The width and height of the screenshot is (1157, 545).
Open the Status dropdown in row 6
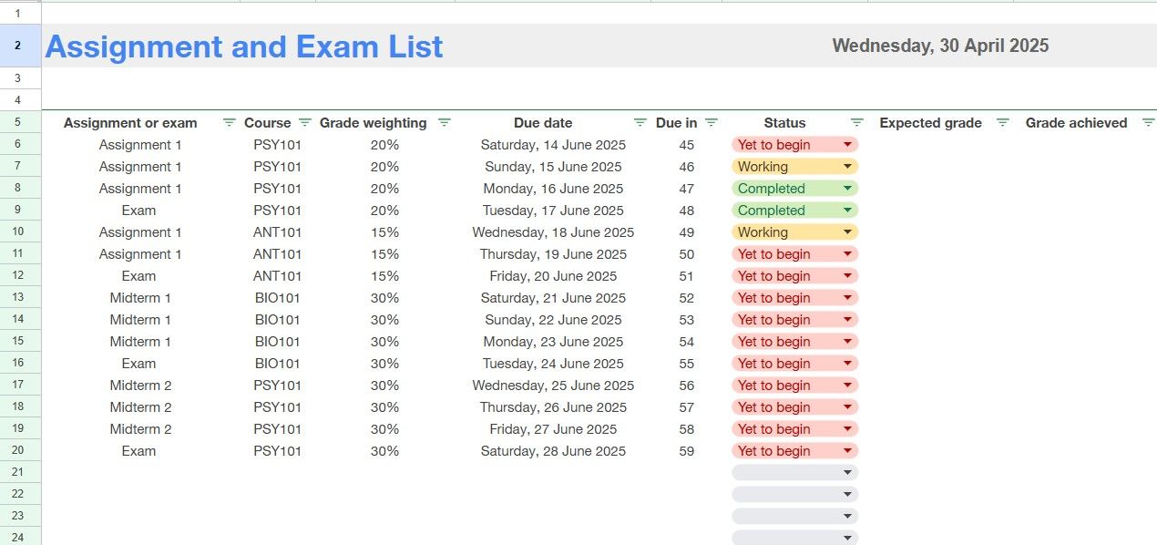(x=848, y=145)
